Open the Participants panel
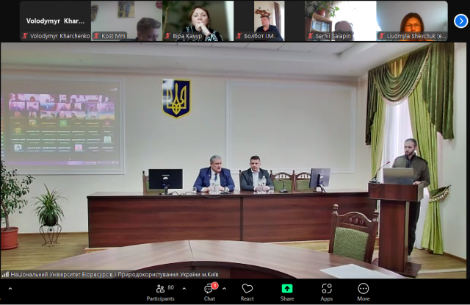Viewport: 470px width, 305px height. (x=160, y=293)
